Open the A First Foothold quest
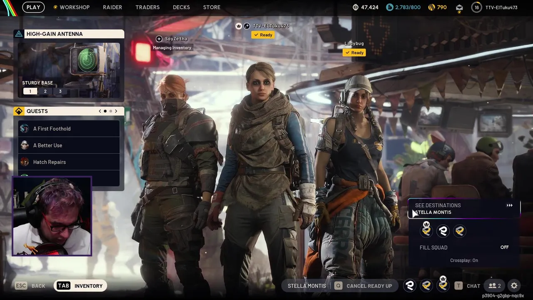 click(x=69, y=129)
